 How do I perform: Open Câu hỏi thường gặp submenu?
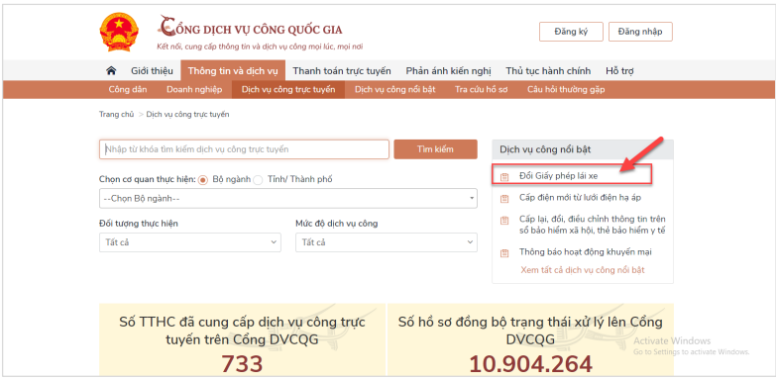point(566,90)
